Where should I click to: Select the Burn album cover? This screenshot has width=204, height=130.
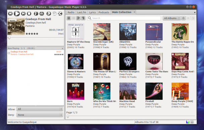click(76, 91)
